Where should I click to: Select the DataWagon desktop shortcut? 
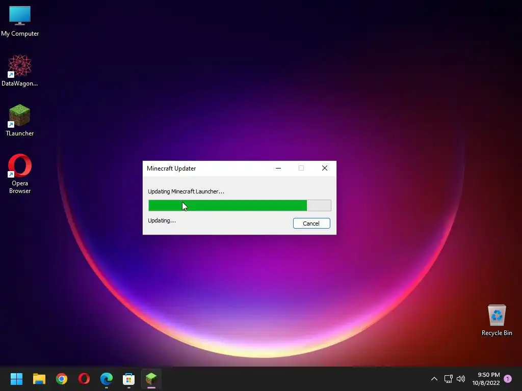[x=20, y=70]
